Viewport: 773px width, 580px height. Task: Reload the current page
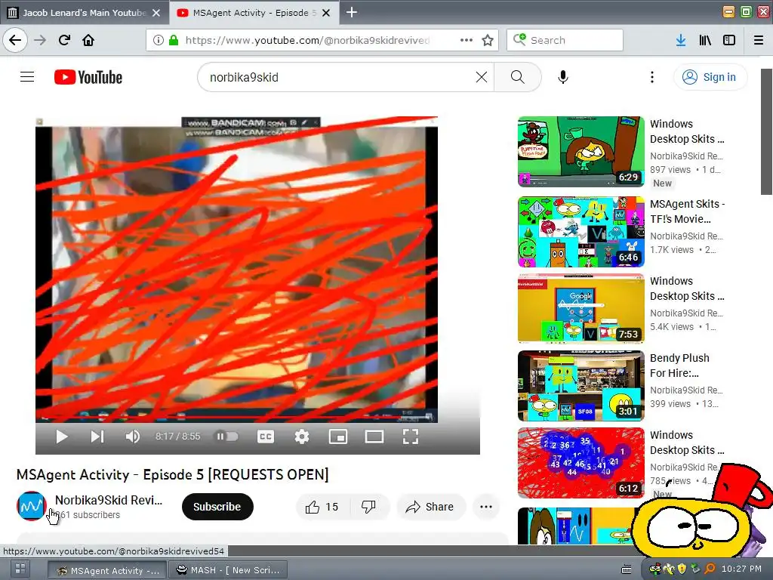[x=65, y=40]
